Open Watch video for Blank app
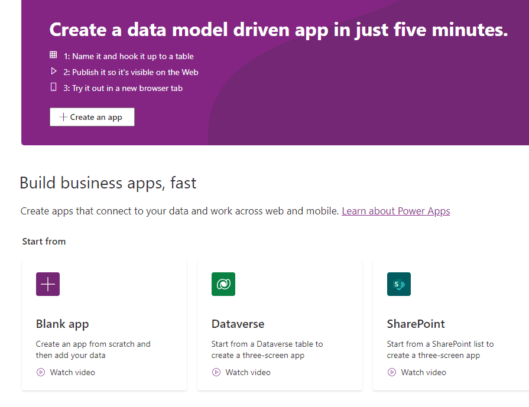Image resolution: width=529 pixels, height=407 pixels. (x=73, y=372)
